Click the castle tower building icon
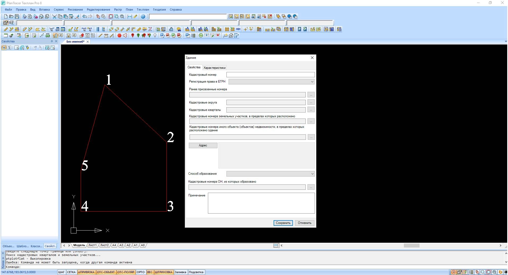508x275 pixels. [x=68, y=35]
